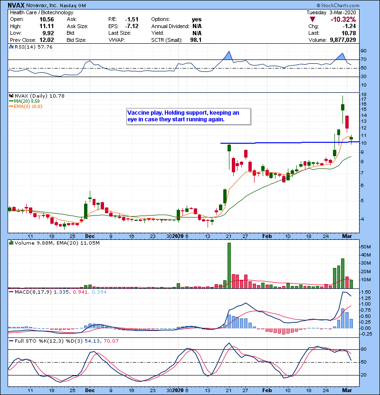The image size is (380, 395).
Task: Click the stochastic %K value 54.13
Action: (x=92, y=341)
